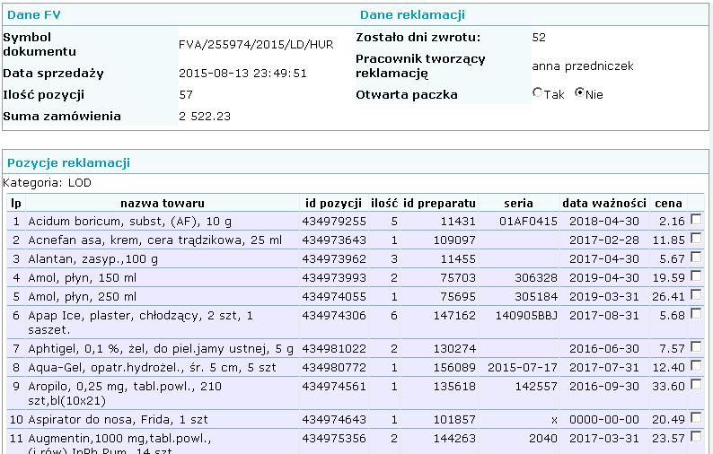
Task: Click series value 2015-07-17
Action: pyautogui.click(x=523, y=367)
